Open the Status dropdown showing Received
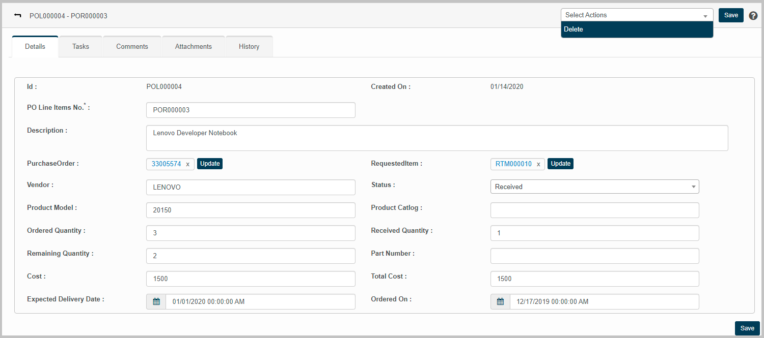 pyautogui.click(x=594, y=187)
